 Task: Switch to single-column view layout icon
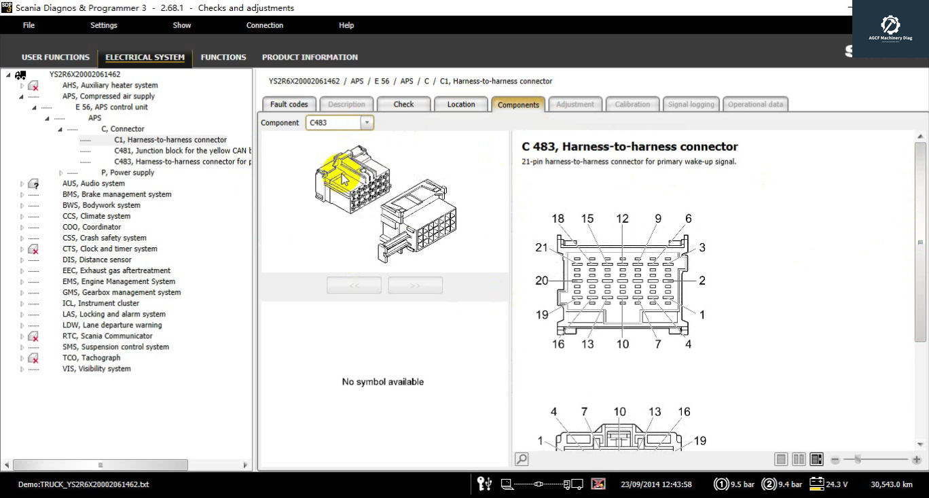781,460
